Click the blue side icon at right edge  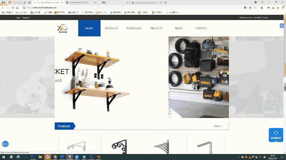coord(282,26)
